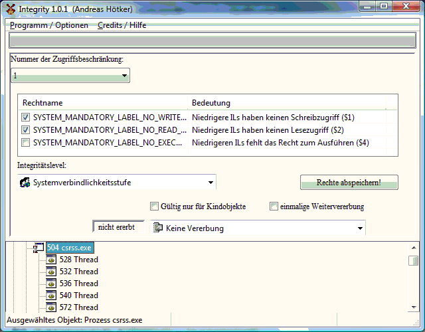This screenshot has width=425, height=332.
Task: Open the Programm / Optionen menu
Action: (x=49, y=25)
